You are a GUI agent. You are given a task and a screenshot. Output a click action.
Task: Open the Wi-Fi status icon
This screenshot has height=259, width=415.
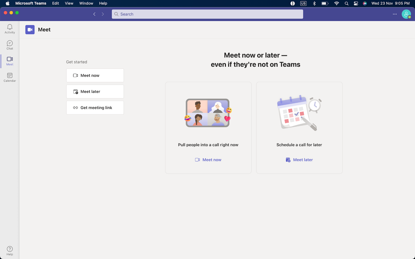click(336, 3)
